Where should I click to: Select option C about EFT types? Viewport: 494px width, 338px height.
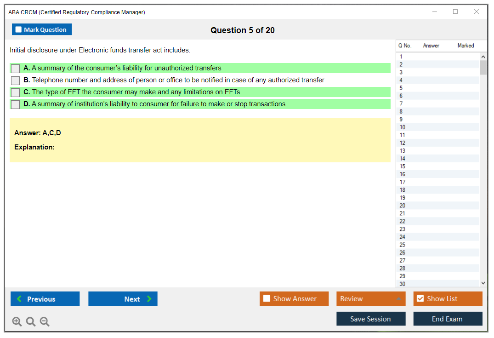(15, 92)
